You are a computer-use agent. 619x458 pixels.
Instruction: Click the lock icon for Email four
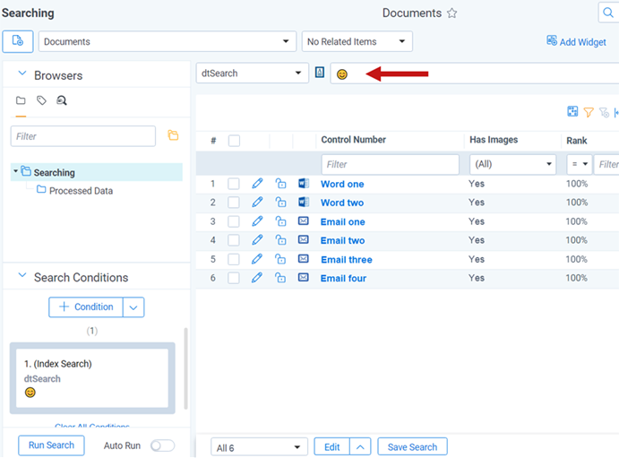click(280, 277)
